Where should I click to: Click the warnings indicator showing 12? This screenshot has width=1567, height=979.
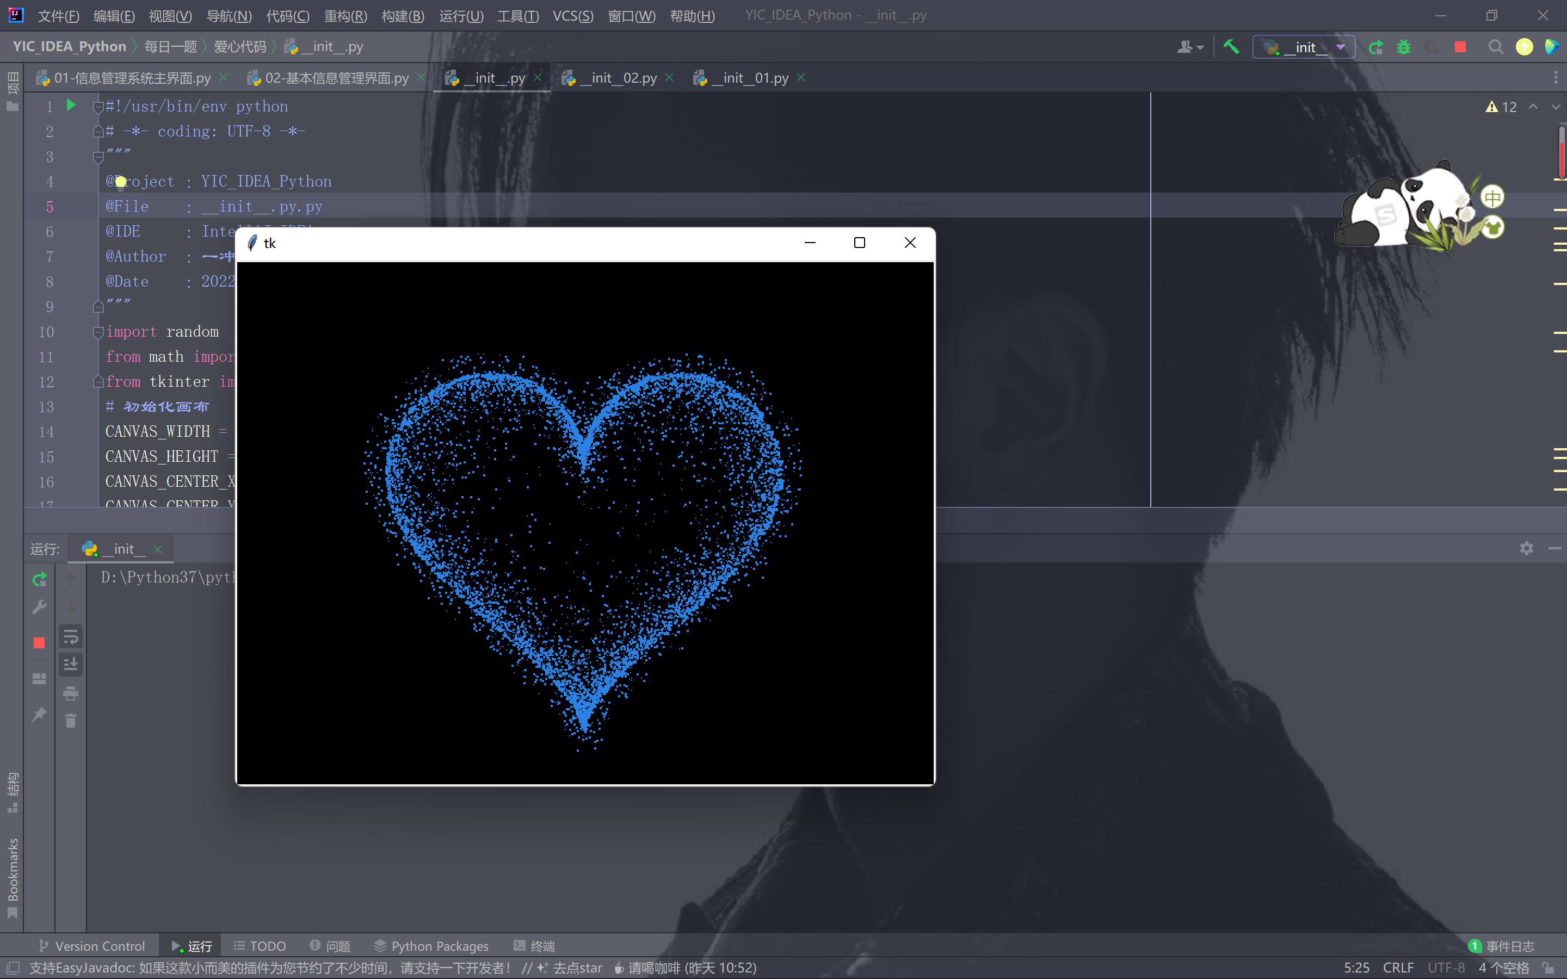[1501, 107]
